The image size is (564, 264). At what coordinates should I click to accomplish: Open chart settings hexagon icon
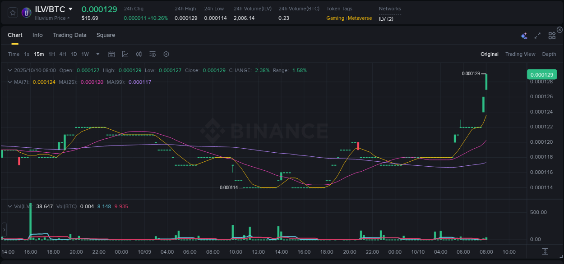click(166, 54)
